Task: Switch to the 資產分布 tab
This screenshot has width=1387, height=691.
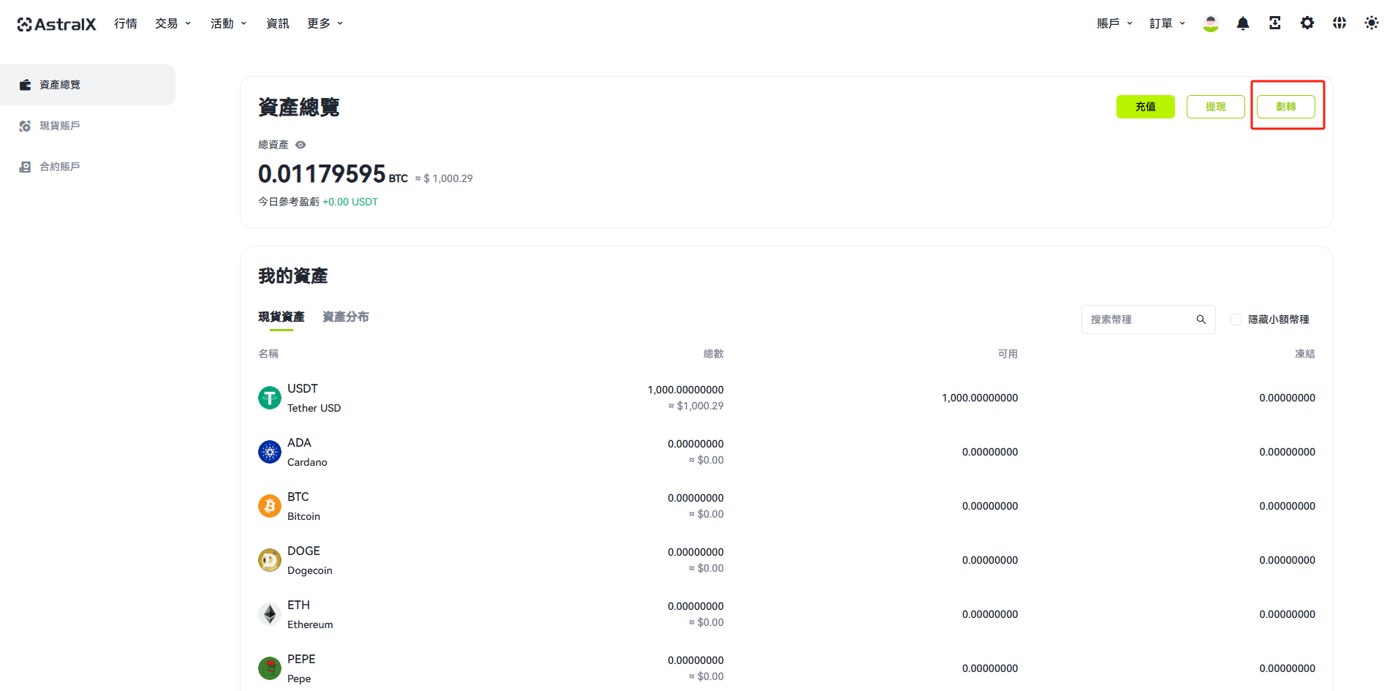Action: (x=346, y=317)
